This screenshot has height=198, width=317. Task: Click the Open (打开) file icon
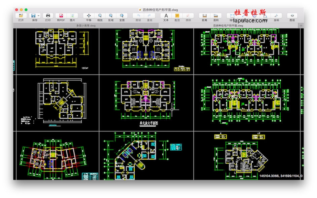pos(21,15)
